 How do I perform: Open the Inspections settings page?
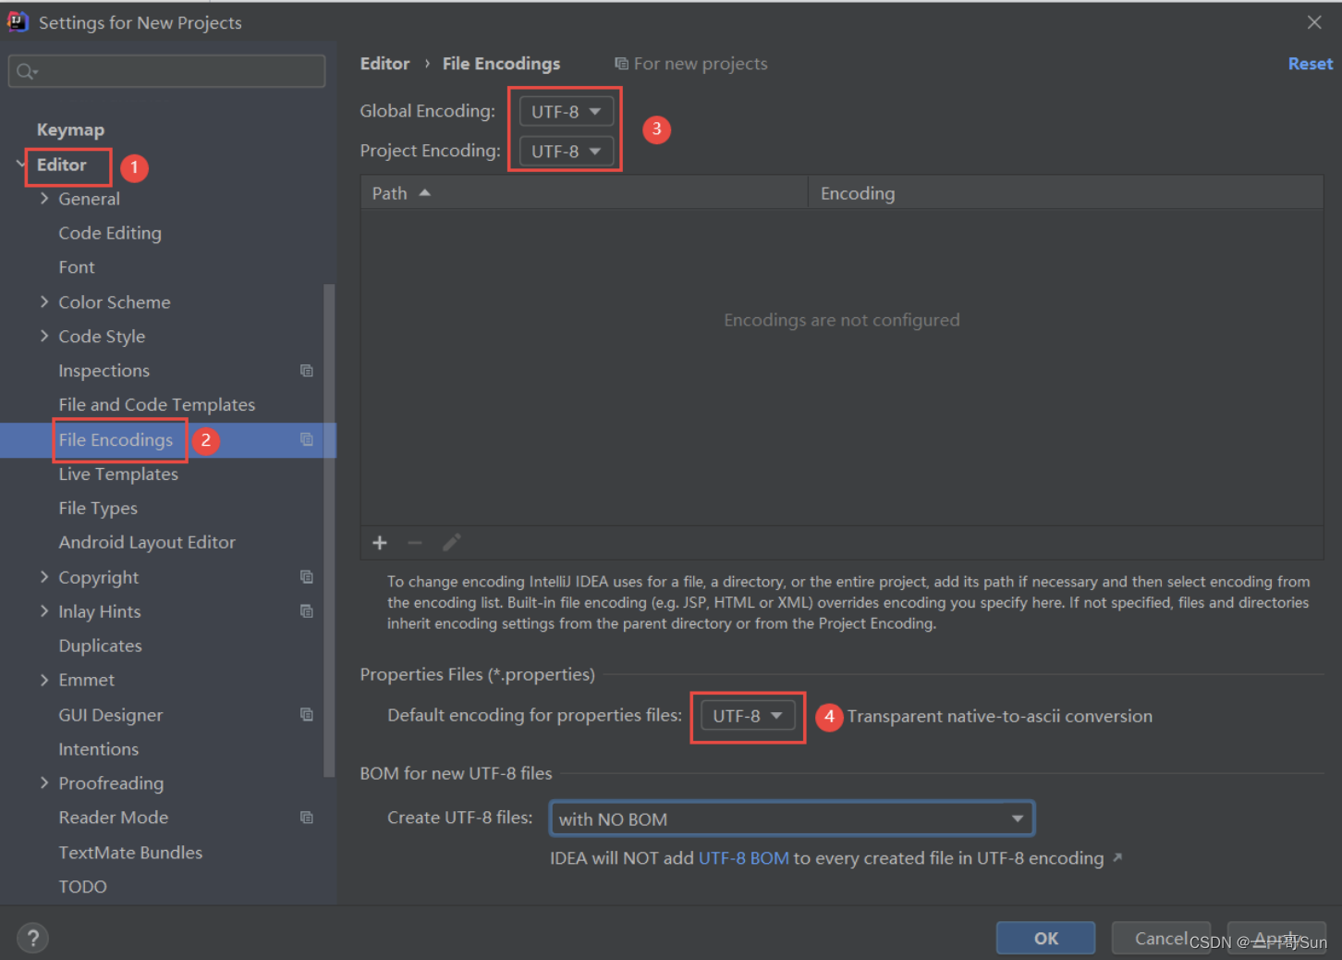click(104, 371)
